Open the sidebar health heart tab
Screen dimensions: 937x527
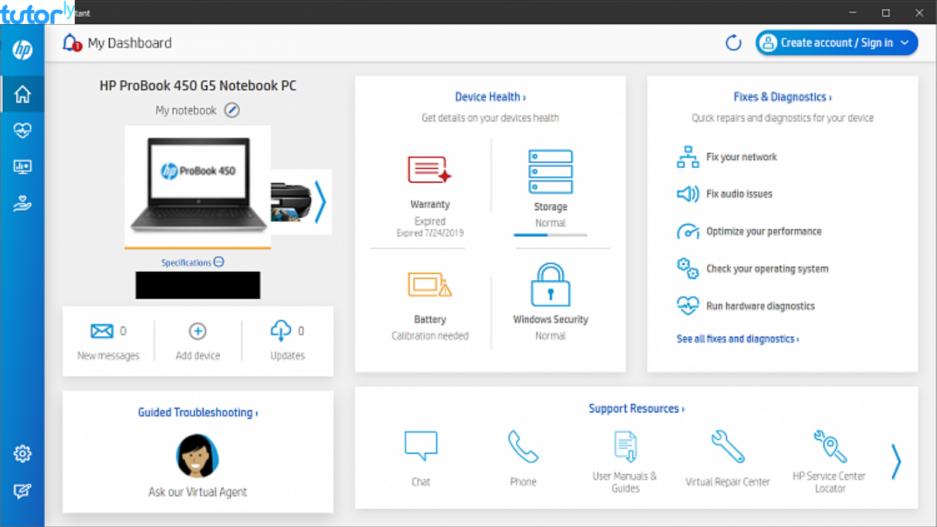point(23,130)
